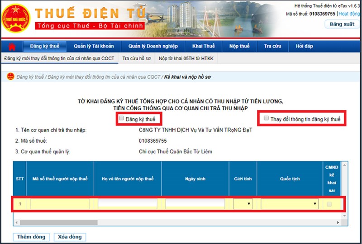Open the Tra cứu menu

273,46
